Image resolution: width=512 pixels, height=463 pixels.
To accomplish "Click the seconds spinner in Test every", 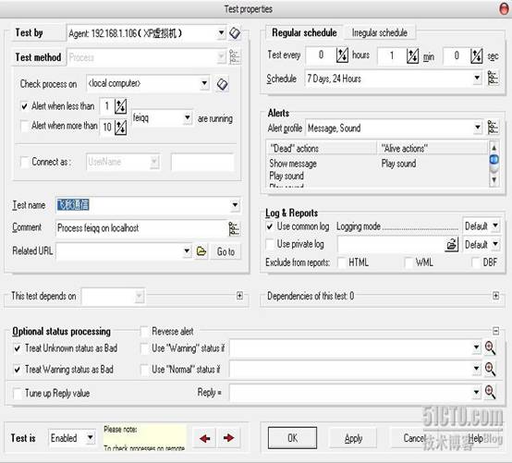I will (x=476, y=55).
